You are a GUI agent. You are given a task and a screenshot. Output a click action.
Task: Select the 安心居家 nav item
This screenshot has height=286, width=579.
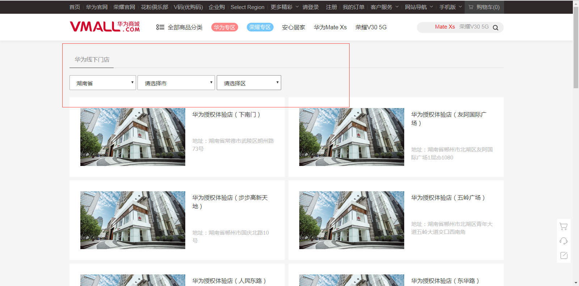293,27
